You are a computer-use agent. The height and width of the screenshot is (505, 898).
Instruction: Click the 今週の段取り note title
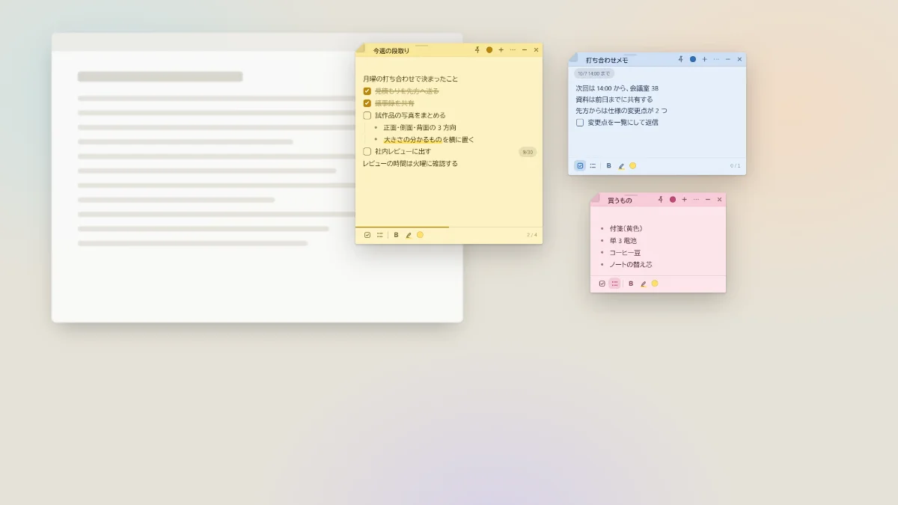[x=391, y=51]
